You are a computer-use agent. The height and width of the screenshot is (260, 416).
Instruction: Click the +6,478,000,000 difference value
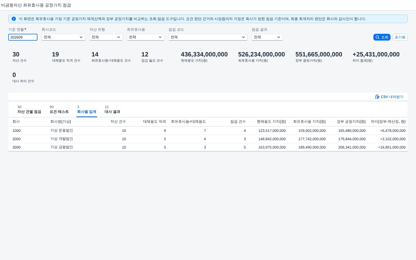pyautogui.click(x=393, y=131)
